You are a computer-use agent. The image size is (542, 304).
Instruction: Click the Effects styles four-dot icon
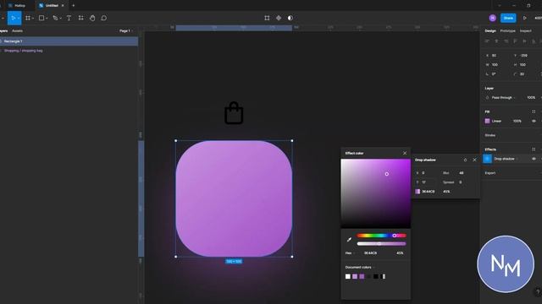(x=534, y=149)
